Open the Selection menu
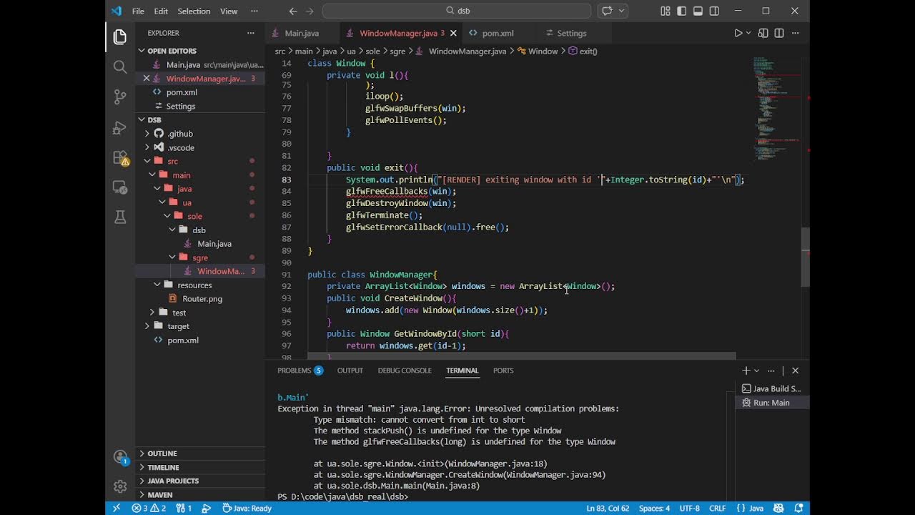 tap(194, 11)
